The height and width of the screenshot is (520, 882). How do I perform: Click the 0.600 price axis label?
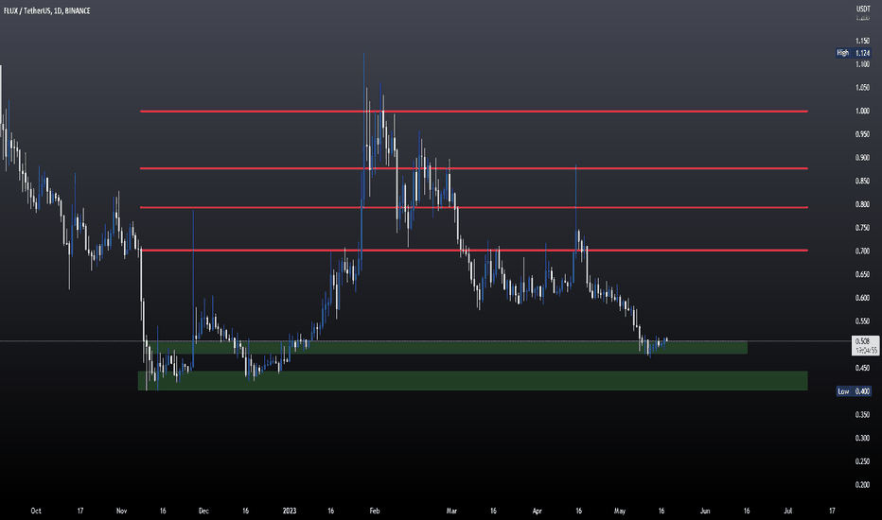point(862,298)
